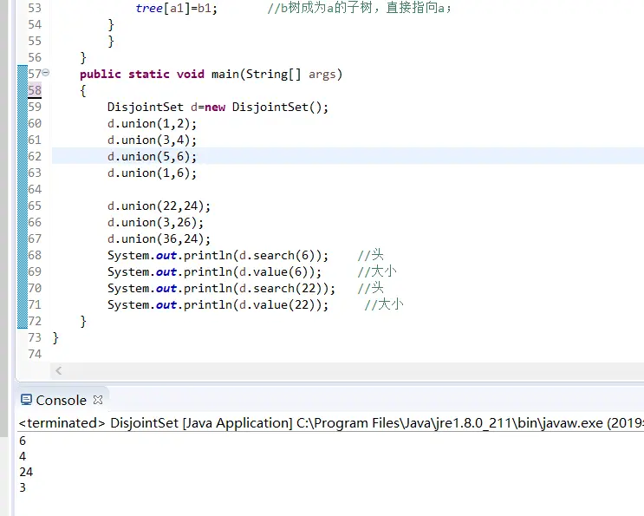This screenshot has width=644, height=516.
Task: Click the editor horizontal scroll left arrow
Action: (59, 371)
